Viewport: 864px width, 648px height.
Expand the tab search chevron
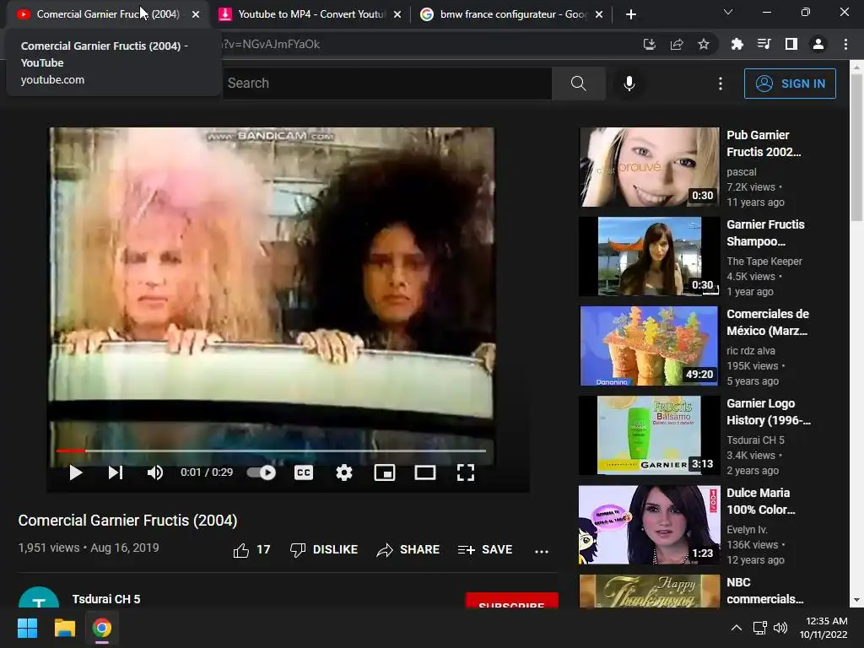727,12
